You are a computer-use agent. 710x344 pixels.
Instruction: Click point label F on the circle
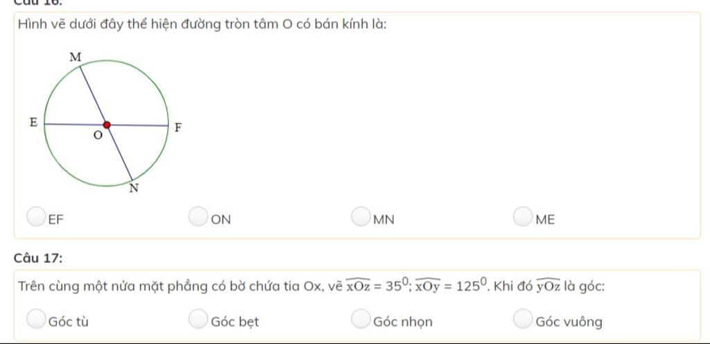point(177,128)
